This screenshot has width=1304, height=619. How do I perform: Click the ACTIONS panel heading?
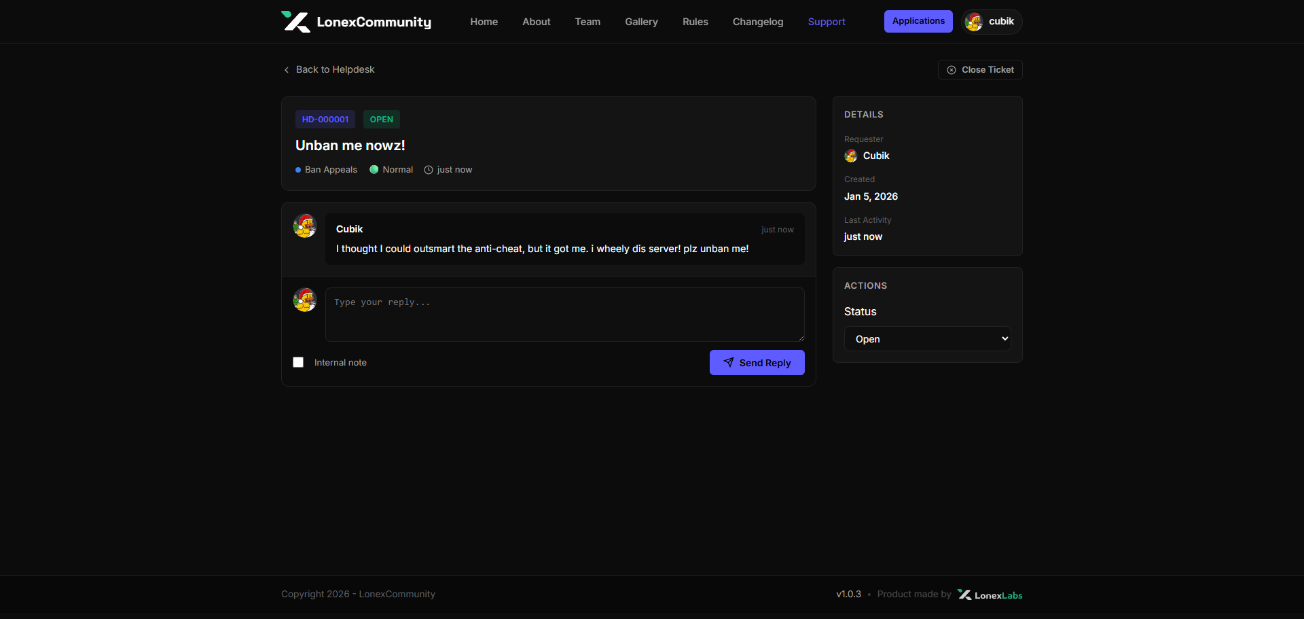[865, 286]
